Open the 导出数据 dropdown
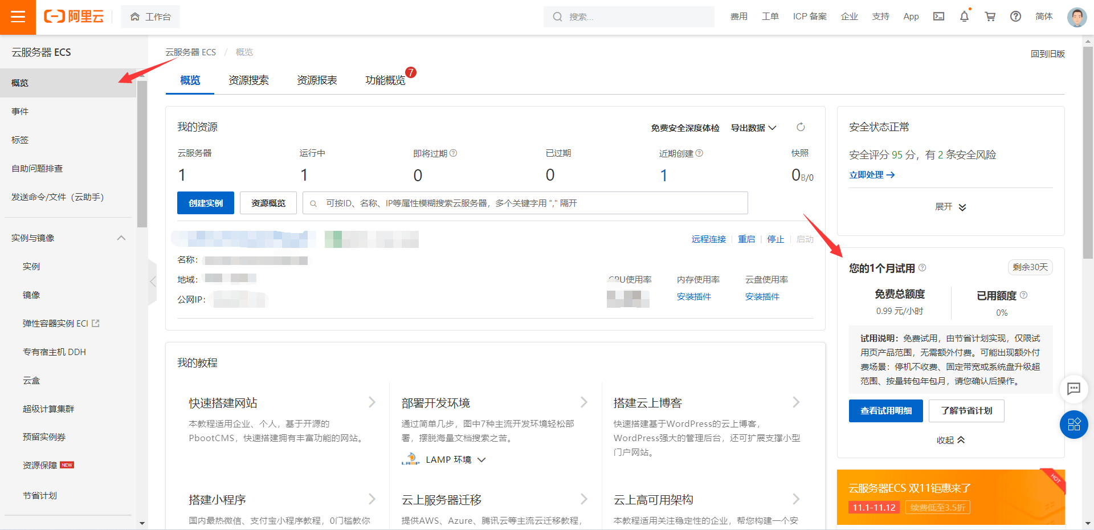The width and height of the screenshot is (1094, 530). click(753, 128)
